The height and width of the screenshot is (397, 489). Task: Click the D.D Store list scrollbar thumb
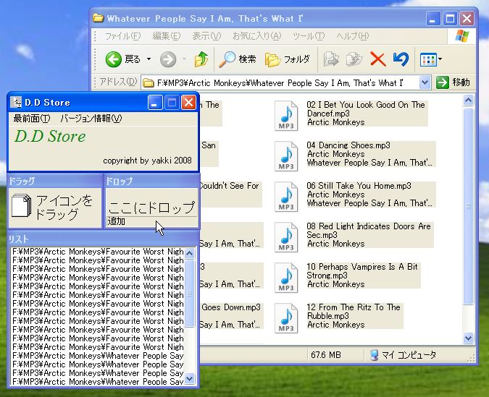[x=189, y=294]
